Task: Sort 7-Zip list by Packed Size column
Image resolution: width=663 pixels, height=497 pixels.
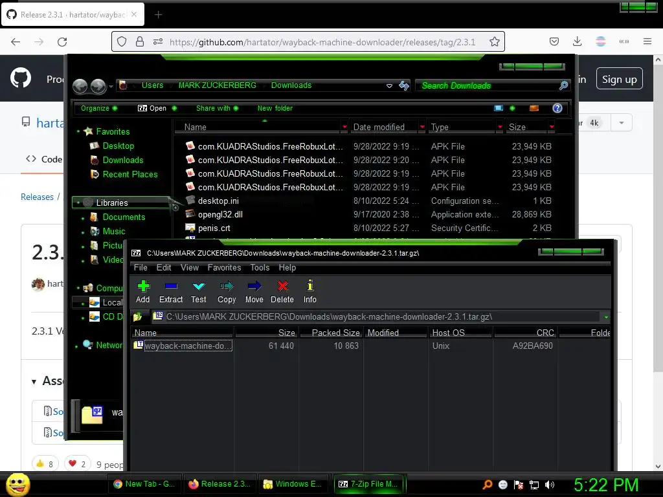Action: point(331,333)
